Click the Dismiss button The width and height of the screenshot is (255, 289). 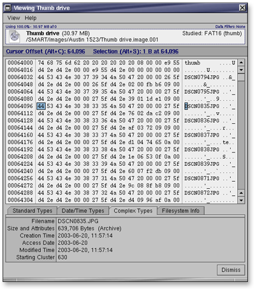point(231,270)
